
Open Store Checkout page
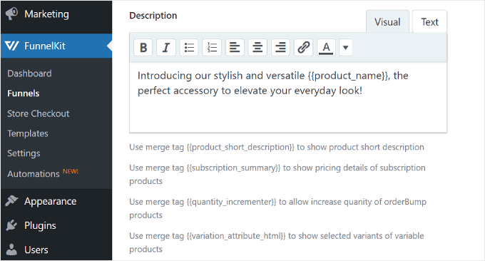tap(39, 113)
